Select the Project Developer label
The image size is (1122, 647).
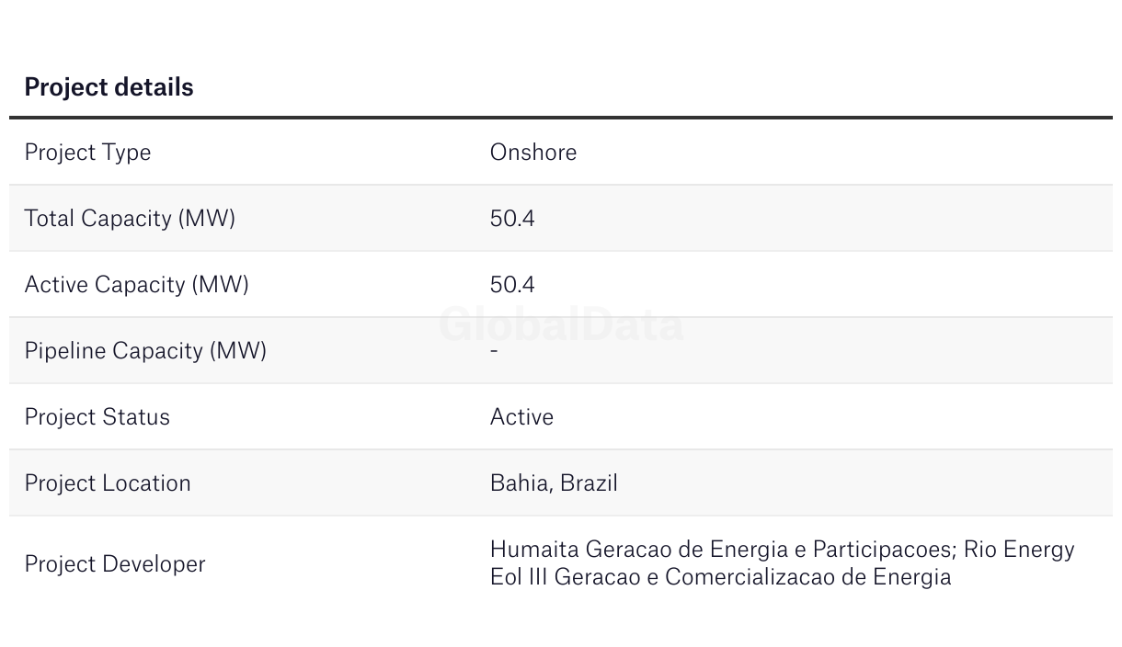(x=115, y=563)
